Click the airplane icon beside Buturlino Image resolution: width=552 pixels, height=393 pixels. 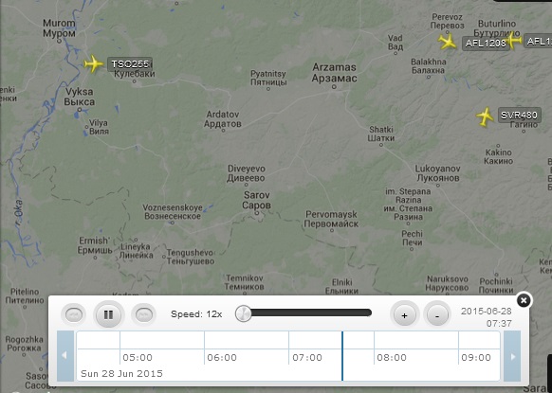click(514, 40)
